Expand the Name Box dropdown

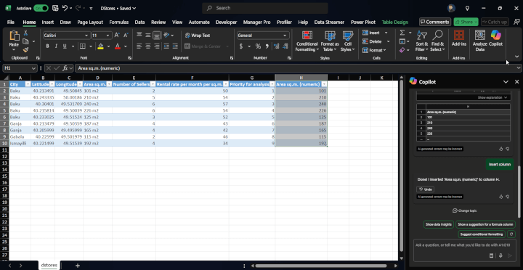click(x=33, y=68)
